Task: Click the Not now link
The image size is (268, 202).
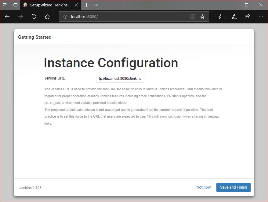Action: click(x=203, y=187)
